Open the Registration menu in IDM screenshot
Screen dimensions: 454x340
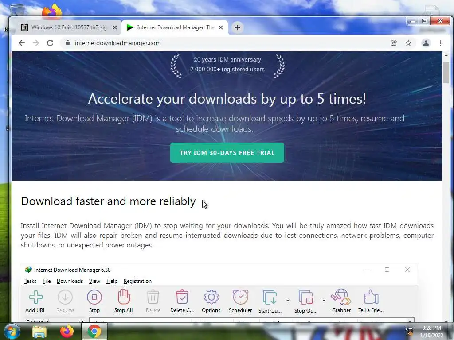click(x=137, y=281)
